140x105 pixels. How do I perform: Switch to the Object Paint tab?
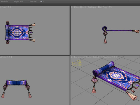tap(19, 2)
